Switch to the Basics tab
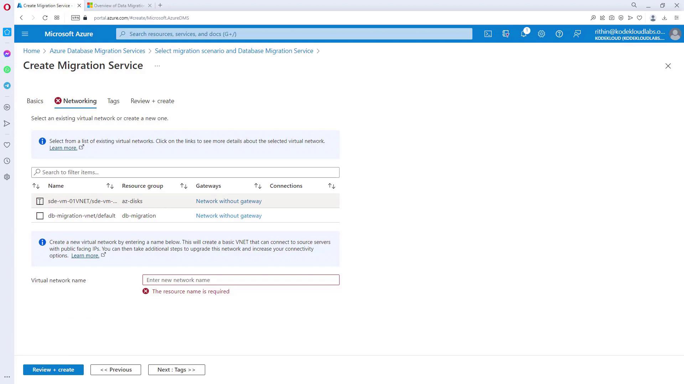Viewport: 684px width, 384px height. (x=35, y=101)
